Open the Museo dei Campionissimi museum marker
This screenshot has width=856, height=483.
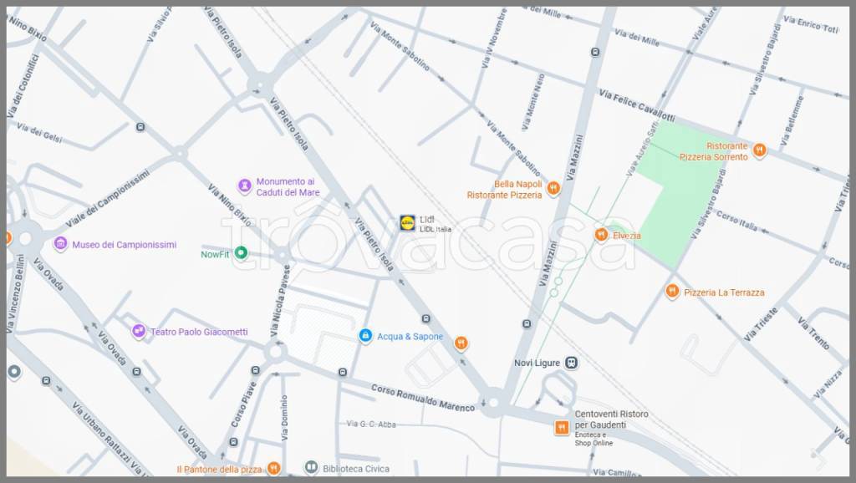click(60, 244)
